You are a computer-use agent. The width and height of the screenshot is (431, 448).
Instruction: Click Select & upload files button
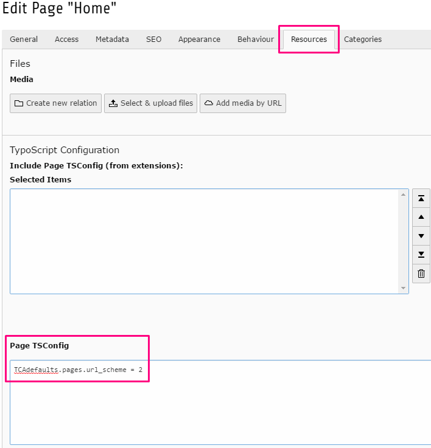150,103
